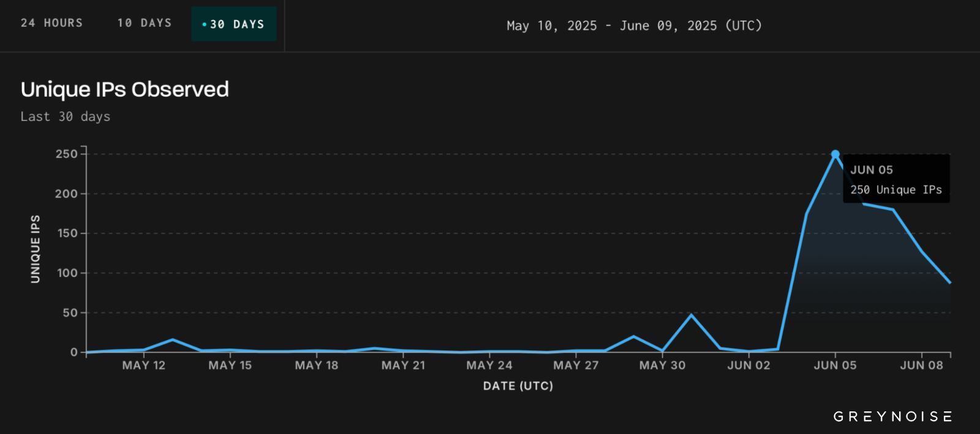Click the highlighted JUN 05 data point
This screenshot has height=434, width=980.
835,154
